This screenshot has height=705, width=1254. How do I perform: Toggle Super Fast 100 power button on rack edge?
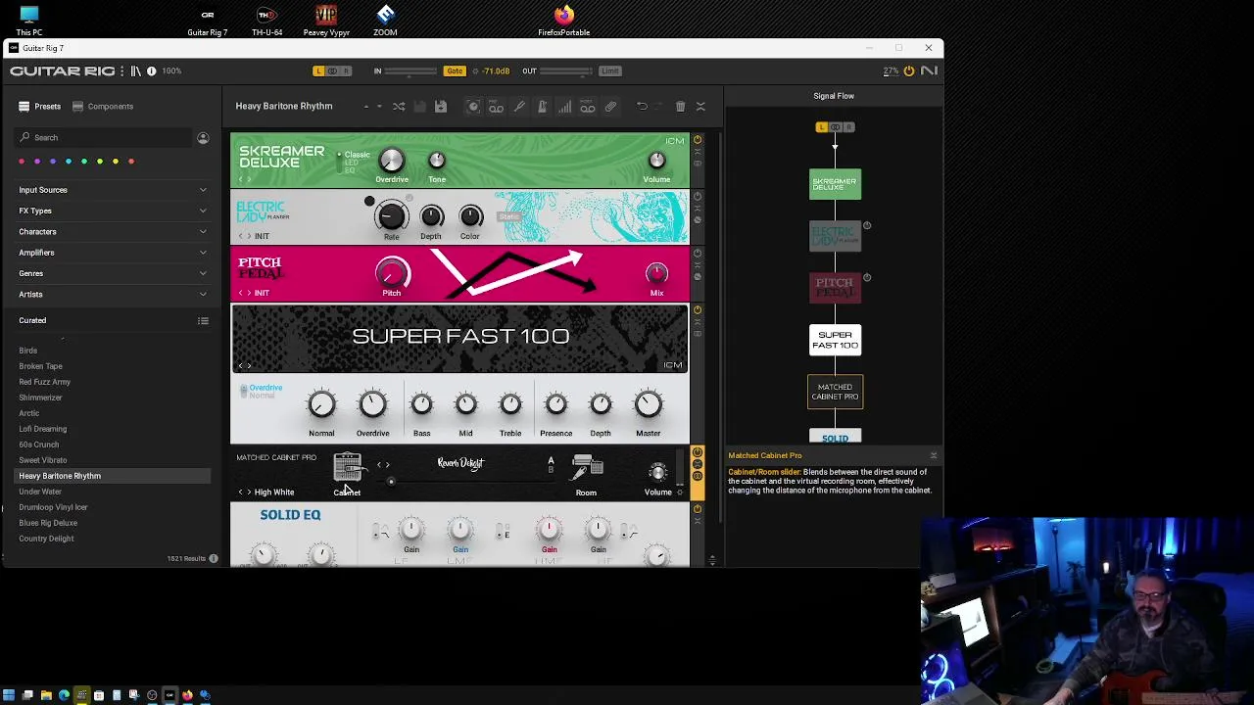point(698,310)
